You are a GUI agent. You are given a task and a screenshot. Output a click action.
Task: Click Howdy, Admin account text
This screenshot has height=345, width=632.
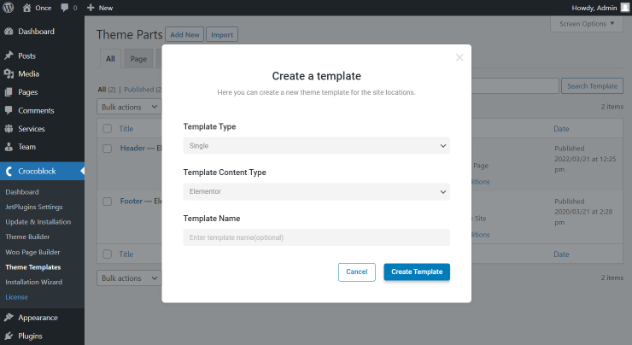[594, 8]
